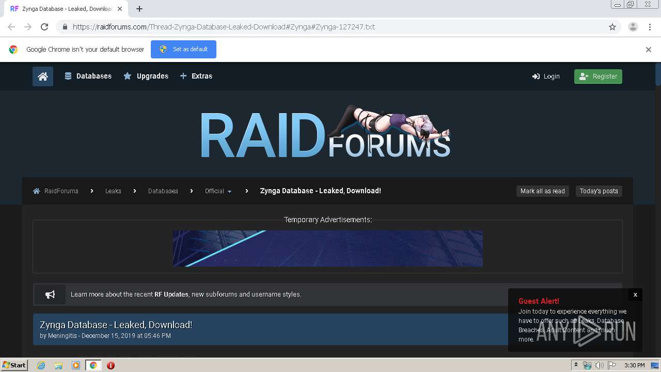Open the Databases breadcrumb
The image size is (661, 372).
(x=163, y=191)
